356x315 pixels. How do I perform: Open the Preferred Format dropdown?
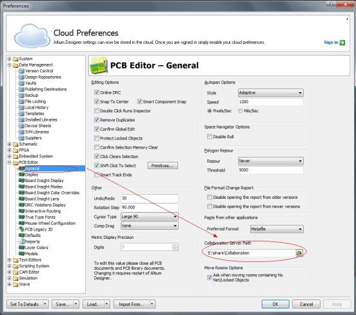[277, 229]
